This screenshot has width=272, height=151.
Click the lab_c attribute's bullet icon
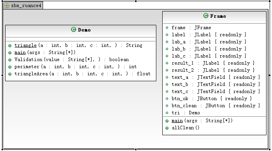pyautogui.click(x=167, y=56)
